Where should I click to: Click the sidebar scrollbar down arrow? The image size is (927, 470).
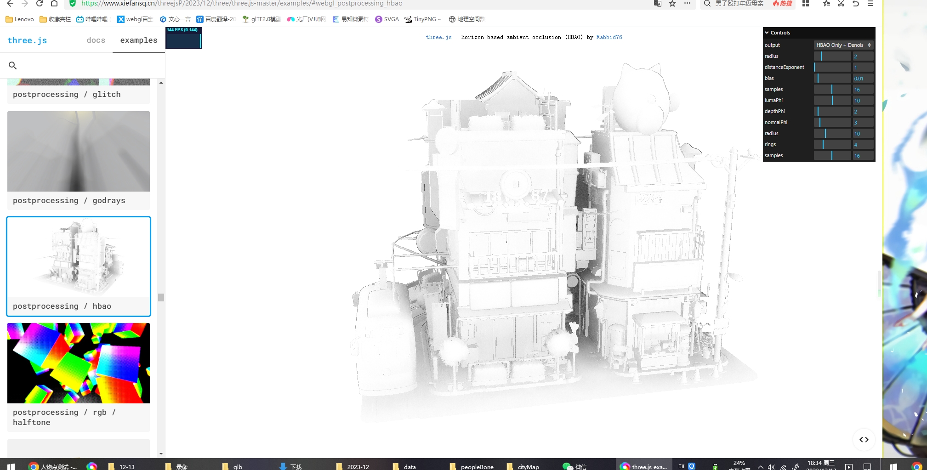(161, 454)
